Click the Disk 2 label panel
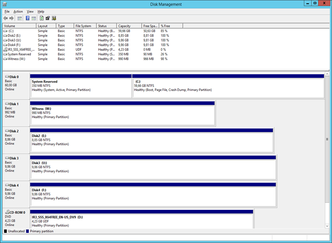This screenshot has width=332, height=243. click(x=16, y=140)
